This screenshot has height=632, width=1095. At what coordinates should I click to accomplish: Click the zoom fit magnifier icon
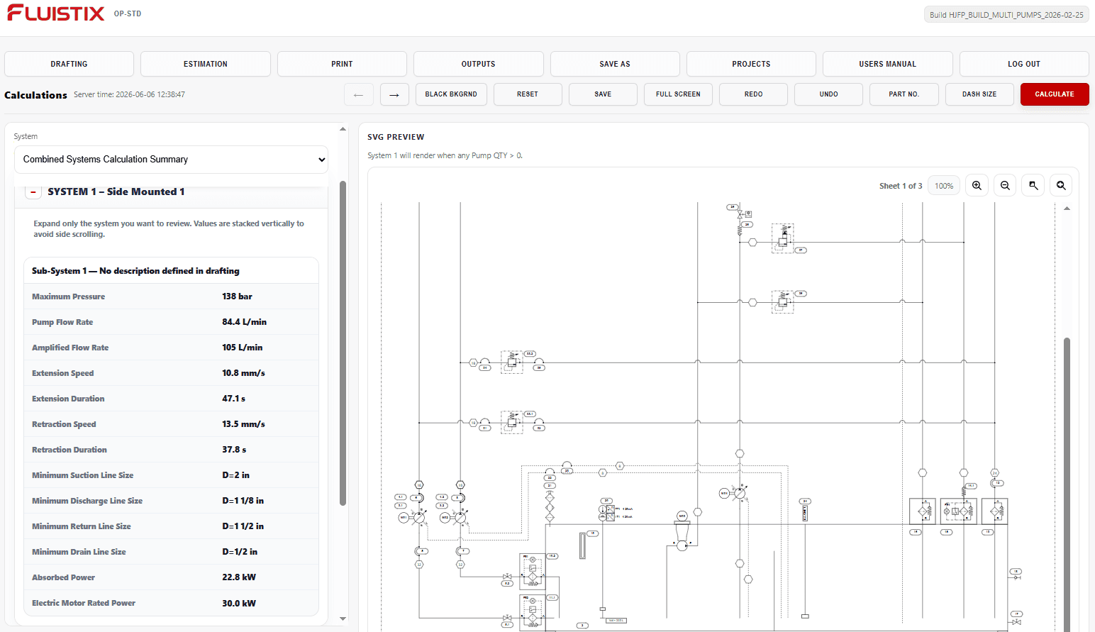tap(1061, 186)
